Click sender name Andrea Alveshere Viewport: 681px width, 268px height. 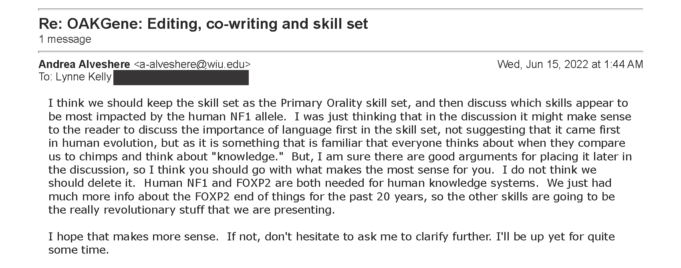pos(84,64)
